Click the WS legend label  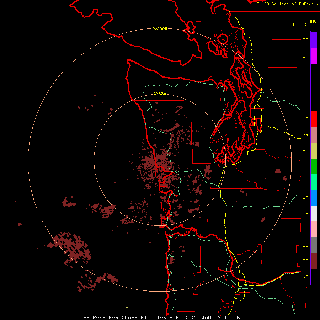click(305, 198)
